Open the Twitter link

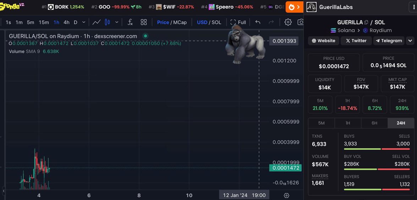point(356,41)
